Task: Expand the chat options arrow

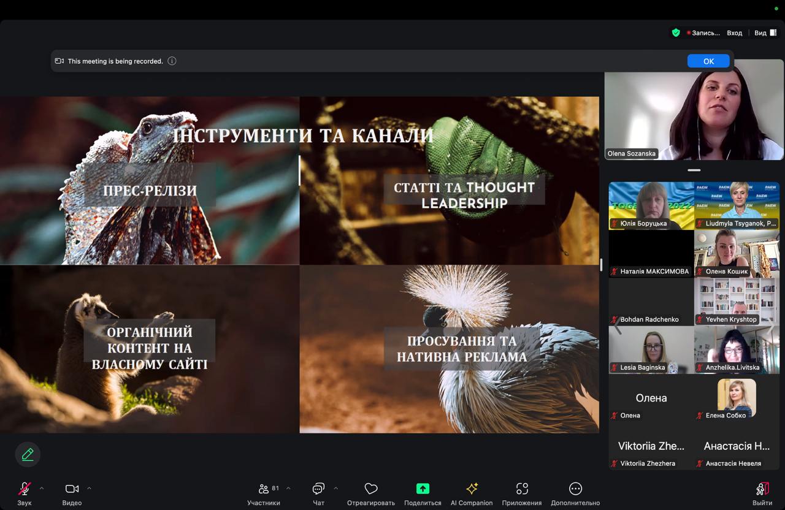Action: click(335, 489)
